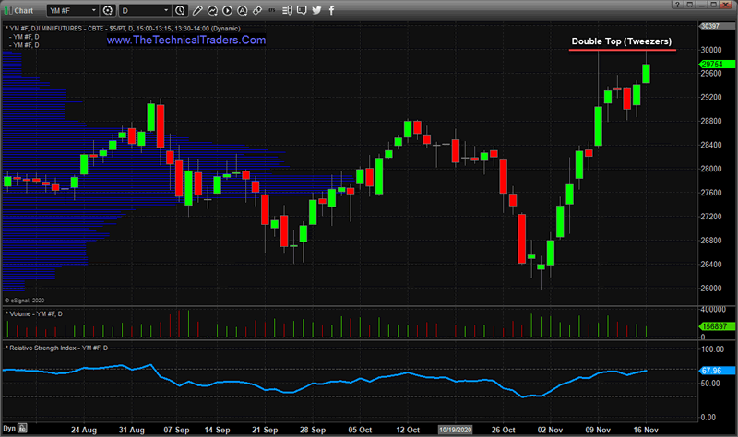The height and width of the screenshot is (437, 738).
Task: Open the symbol link settings icon
Action: [x=109, y=11]
